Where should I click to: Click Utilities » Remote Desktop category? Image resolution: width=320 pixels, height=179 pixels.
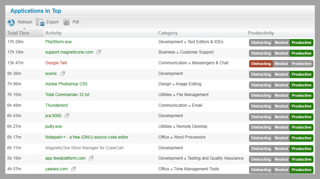point(183,126)
